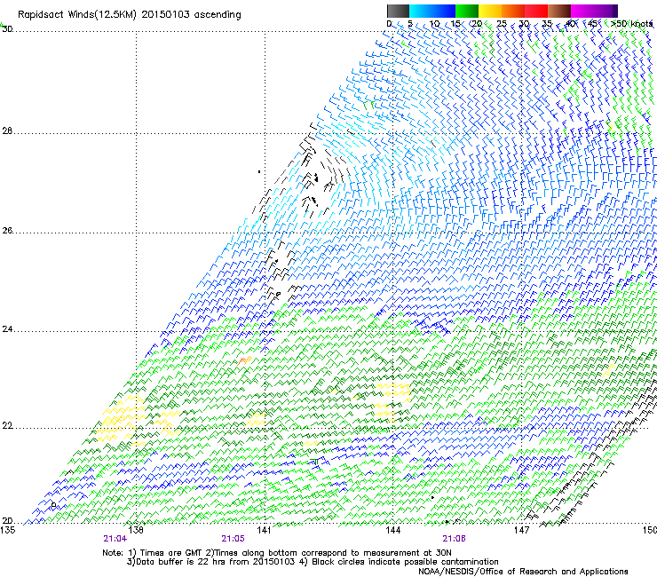Click the longitude label '135'
This screenshot has height=577, width=657.
pos(7,530)
